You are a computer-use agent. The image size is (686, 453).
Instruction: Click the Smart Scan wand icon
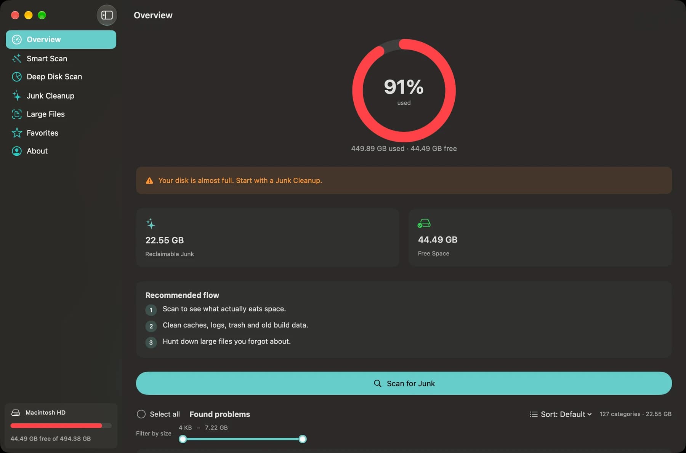[17, 58]
